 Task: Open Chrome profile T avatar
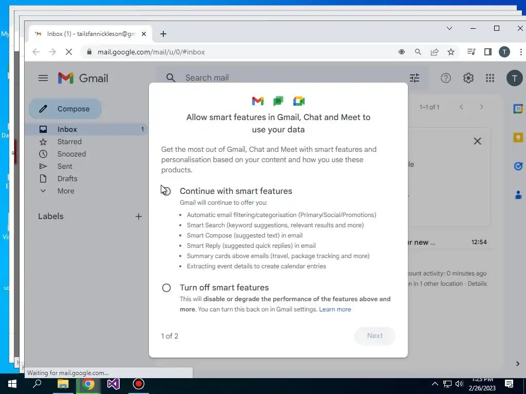(504, 52)
